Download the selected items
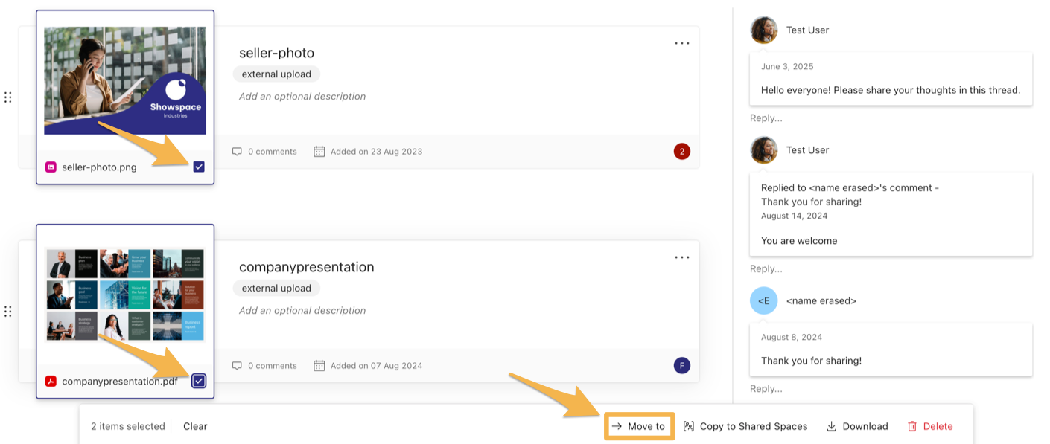This screenshot has width=1050, height=444. pyautogui.click(x=857, y=426)
